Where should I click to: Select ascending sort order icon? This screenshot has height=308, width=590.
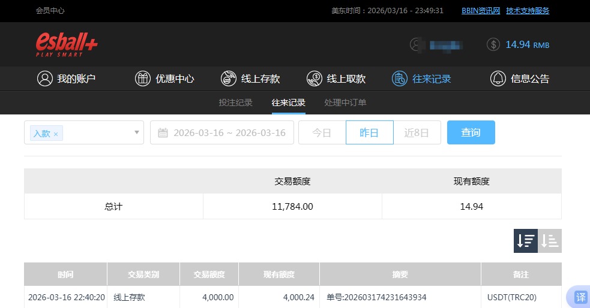coord(550,241)
